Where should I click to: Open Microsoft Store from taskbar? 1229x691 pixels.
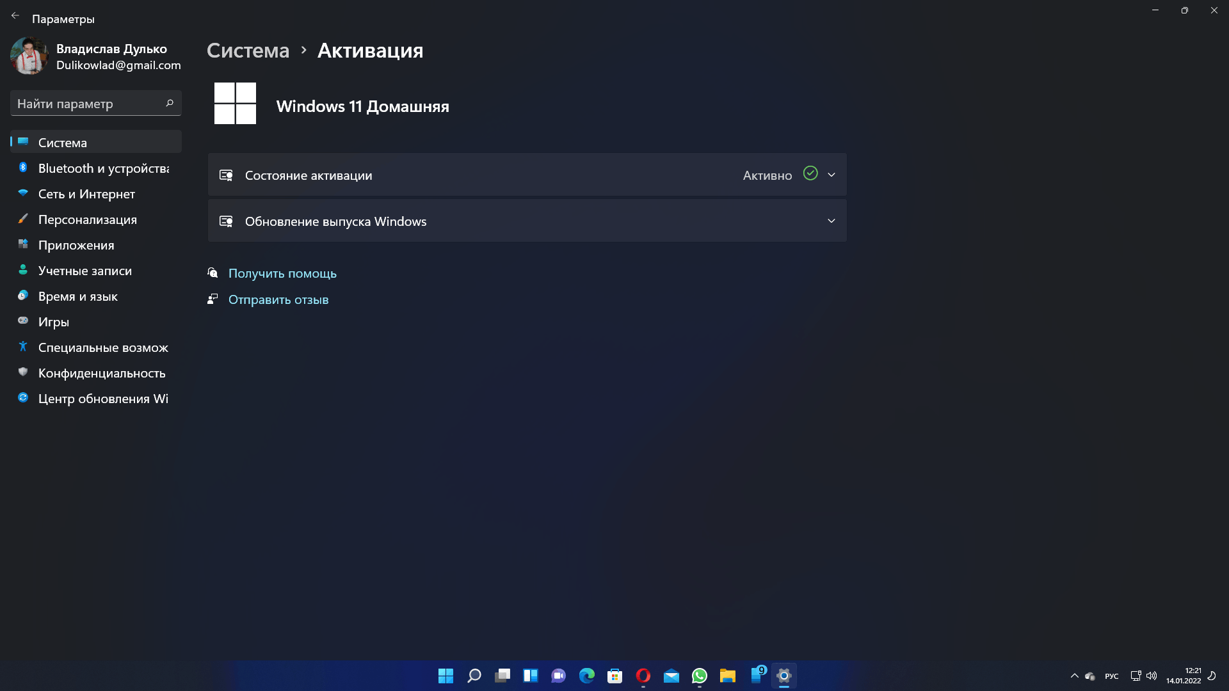614,676
